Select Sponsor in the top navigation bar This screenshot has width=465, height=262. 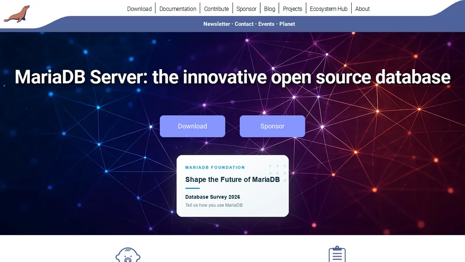click(x=246, y=9)
